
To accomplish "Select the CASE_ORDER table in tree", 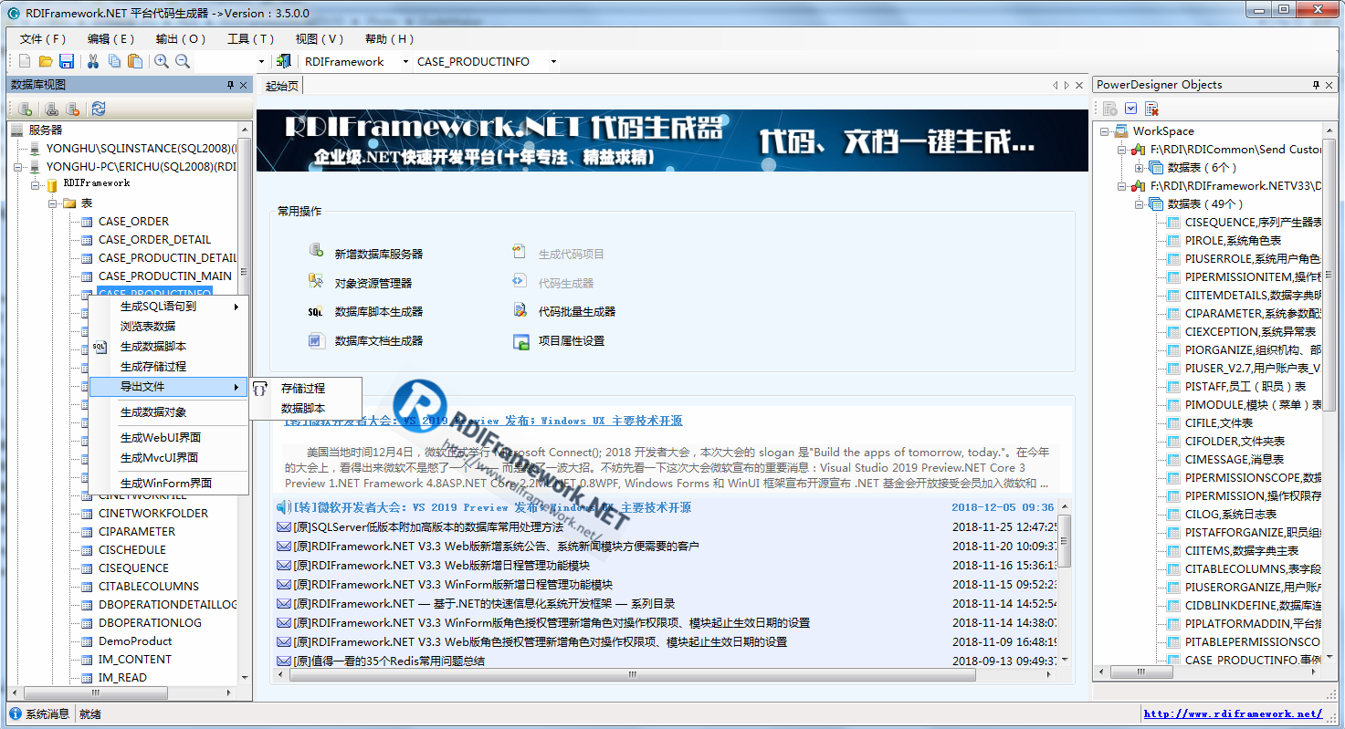I will pyautogui.click(x=133, y=221).
